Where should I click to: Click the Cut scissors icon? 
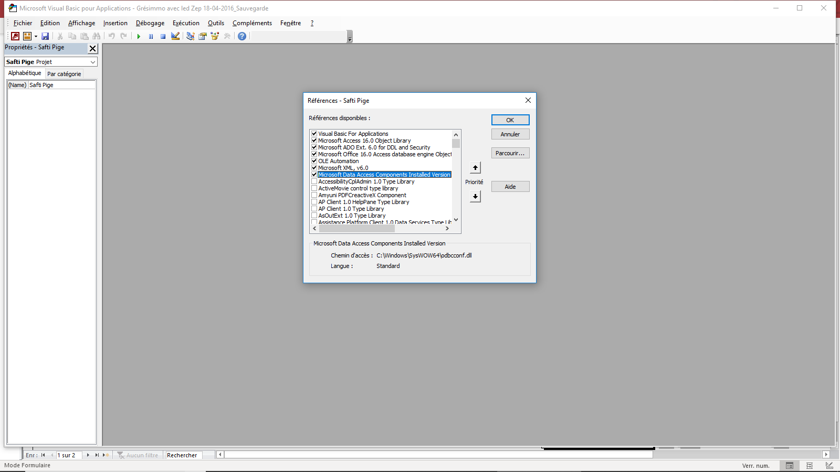(x=60, y=36)
